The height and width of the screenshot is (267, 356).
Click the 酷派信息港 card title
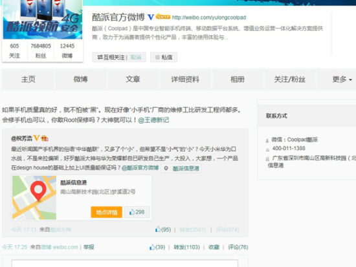(73, 182)
